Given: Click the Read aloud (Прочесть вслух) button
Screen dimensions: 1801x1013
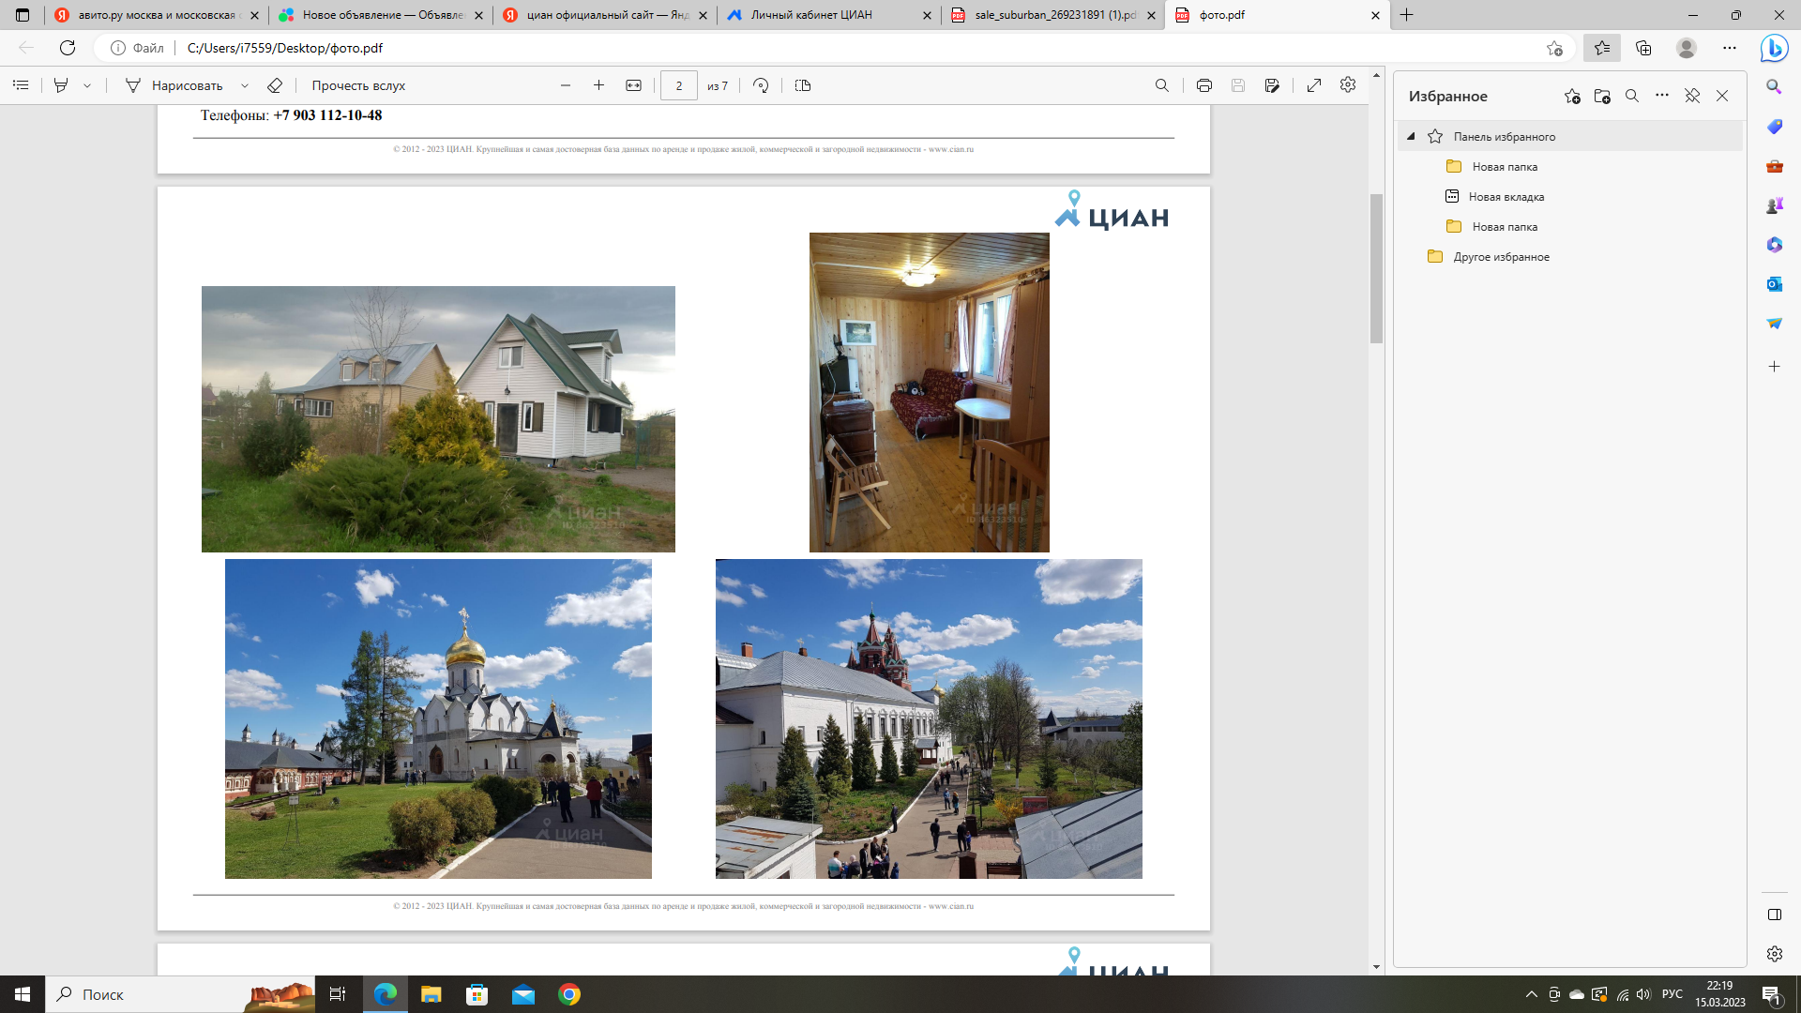Looking at the screenshot, I should point(358,85).
